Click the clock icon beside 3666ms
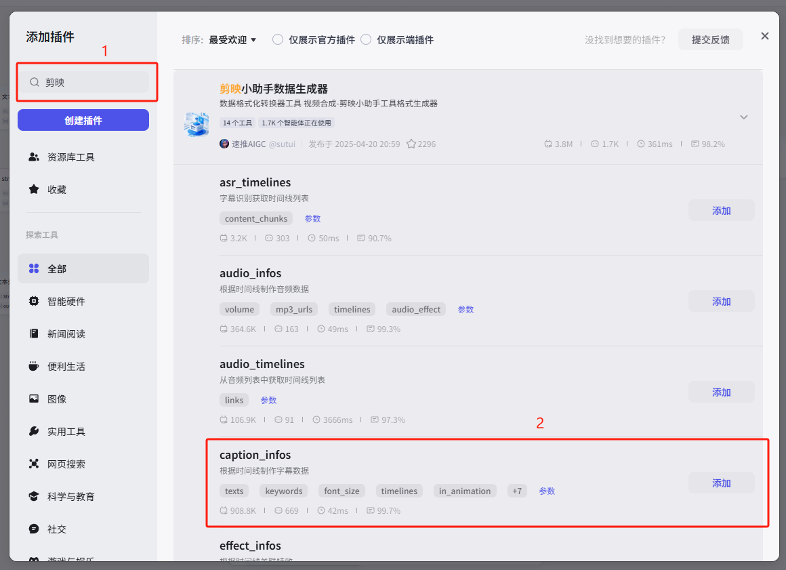 [x=316, y=420]
